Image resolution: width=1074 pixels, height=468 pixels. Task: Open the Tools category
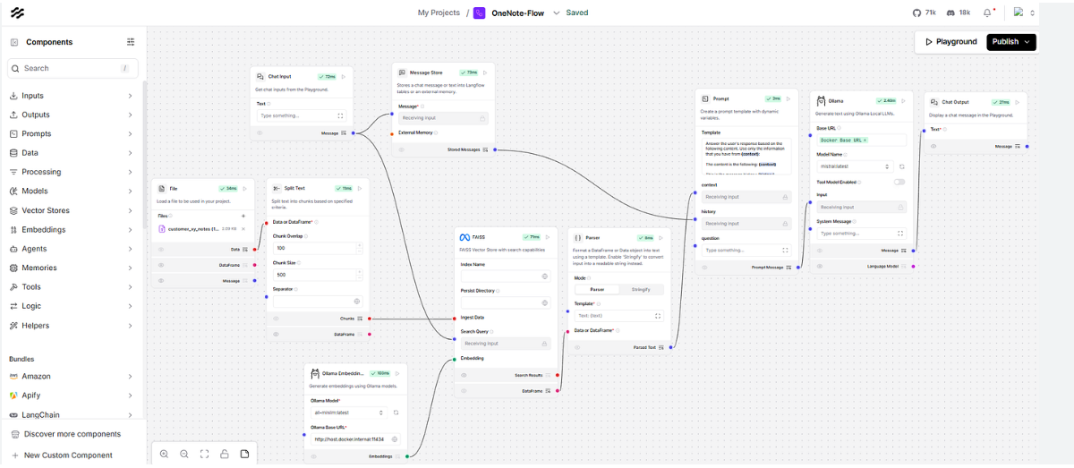(72, 286)
